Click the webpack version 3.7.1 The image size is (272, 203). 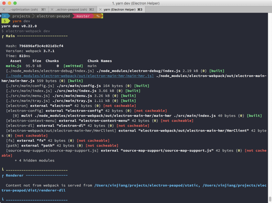coord(49,51)
